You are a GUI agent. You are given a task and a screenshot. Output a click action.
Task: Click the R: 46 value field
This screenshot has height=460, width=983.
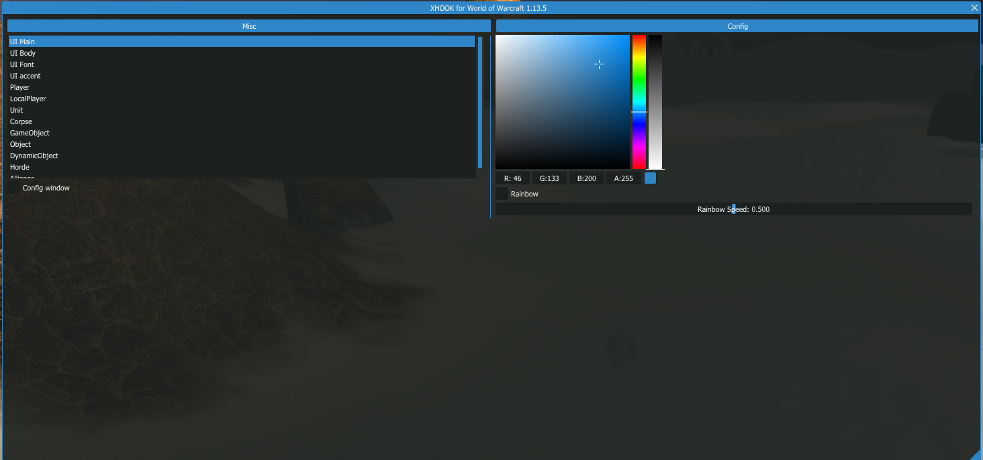[513, 178]
